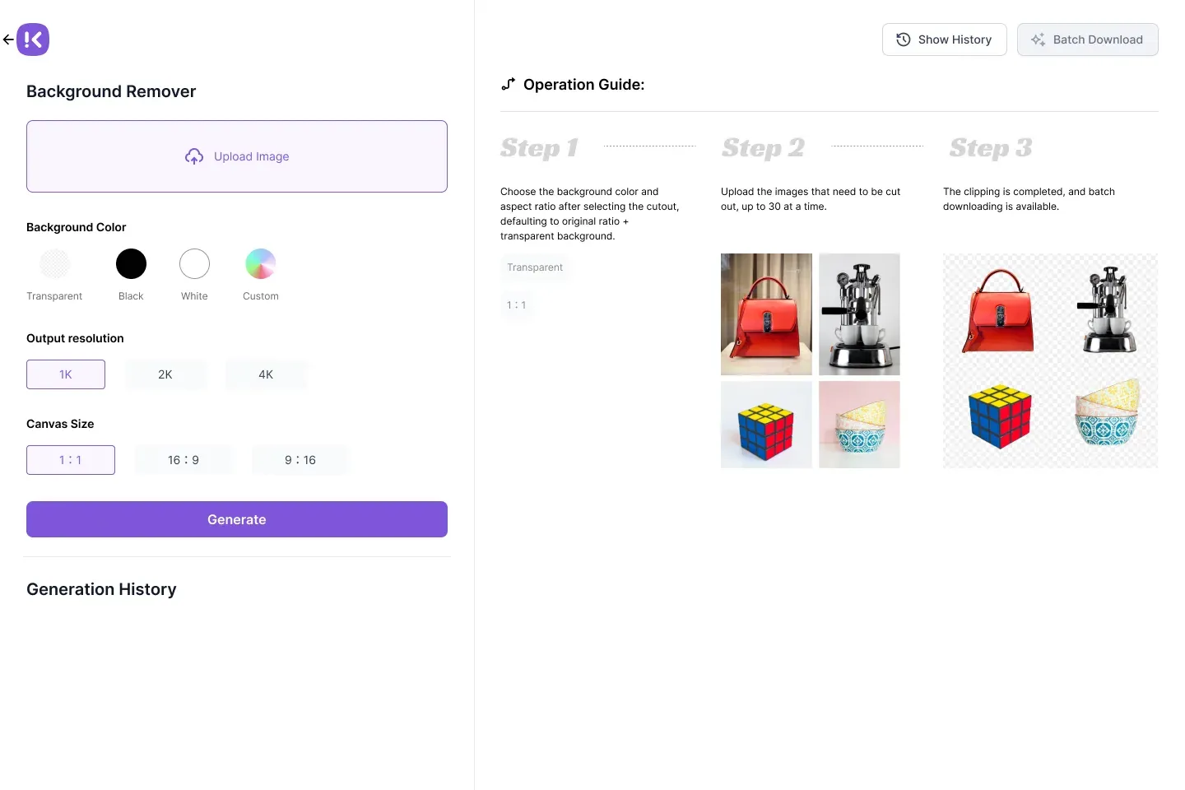Image resolution: width=1185 pixels, height=790 pixels.
Task: Click the back arrow icon
Action: click(8, 39)
